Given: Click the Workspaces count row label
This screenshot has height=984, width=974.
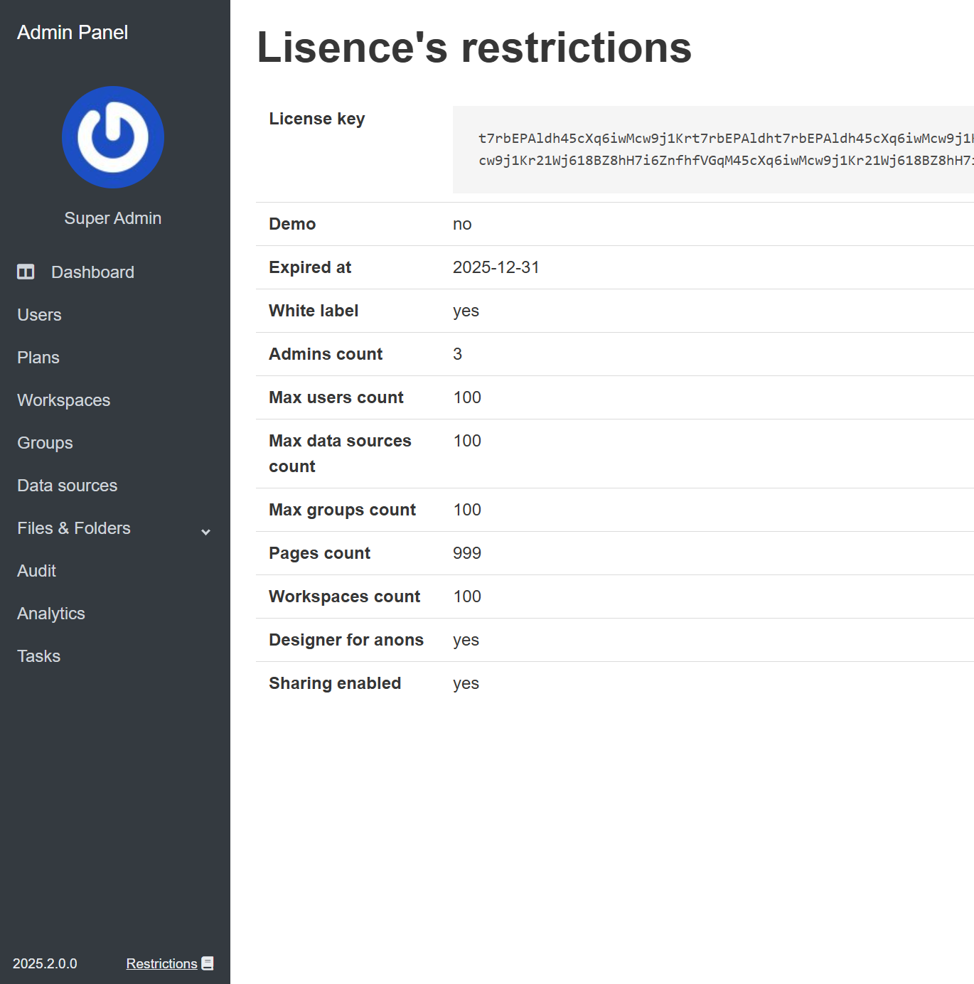Looking at the screenshot, I should tap(345, 597).
